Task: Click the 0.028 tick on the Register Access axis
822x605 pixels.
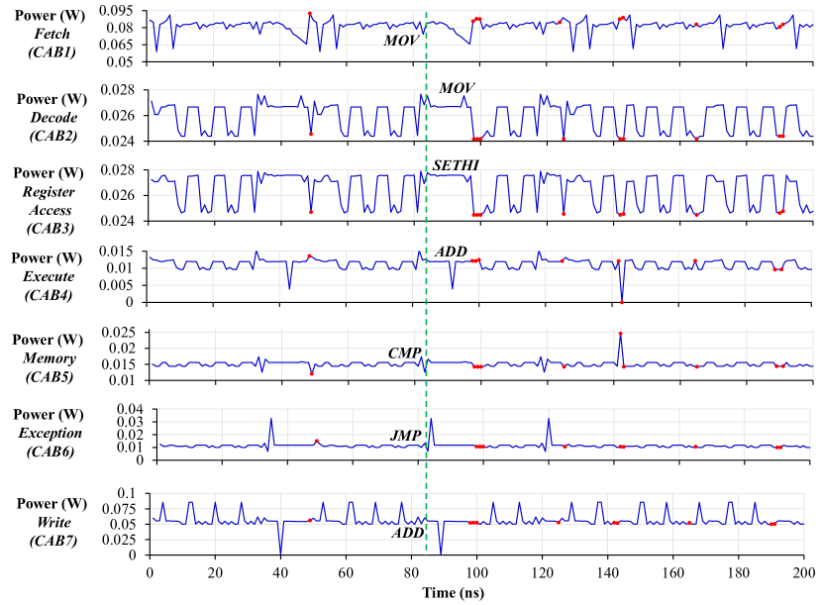Action: click(x=118, y=170)
